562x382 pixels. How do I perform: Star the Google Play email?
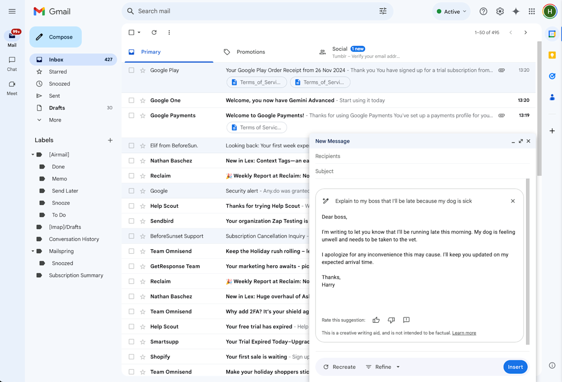pyautogui.click(x=143, y=71)
